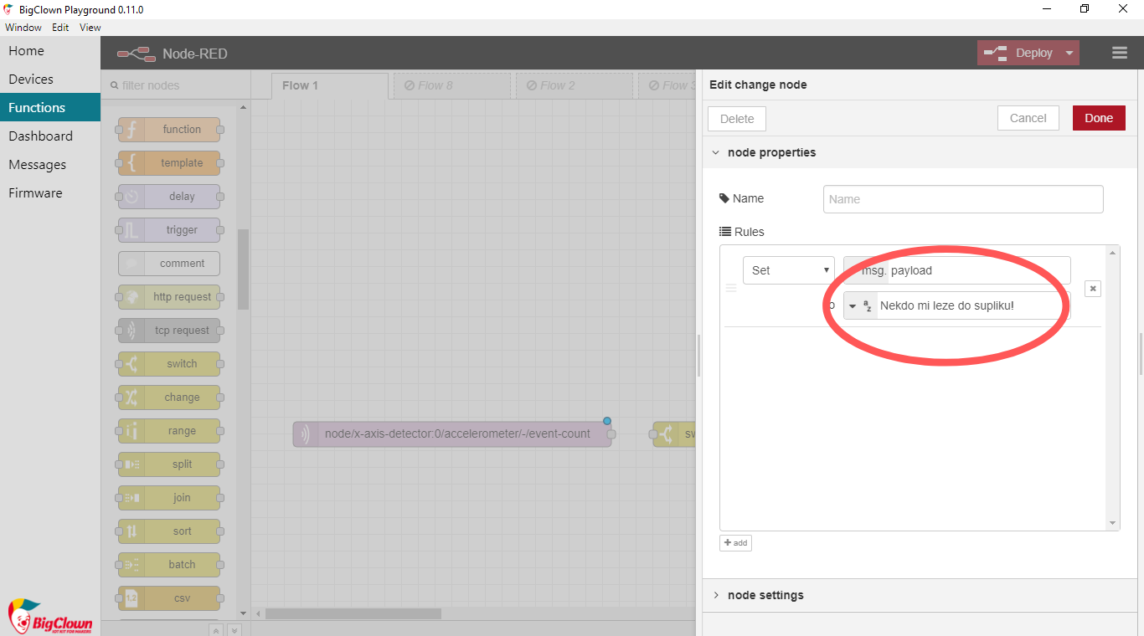The height and width of the screenshot is (636, 1144).
Task: Expand palette categories double-down arrow
Action: [234, 629]
